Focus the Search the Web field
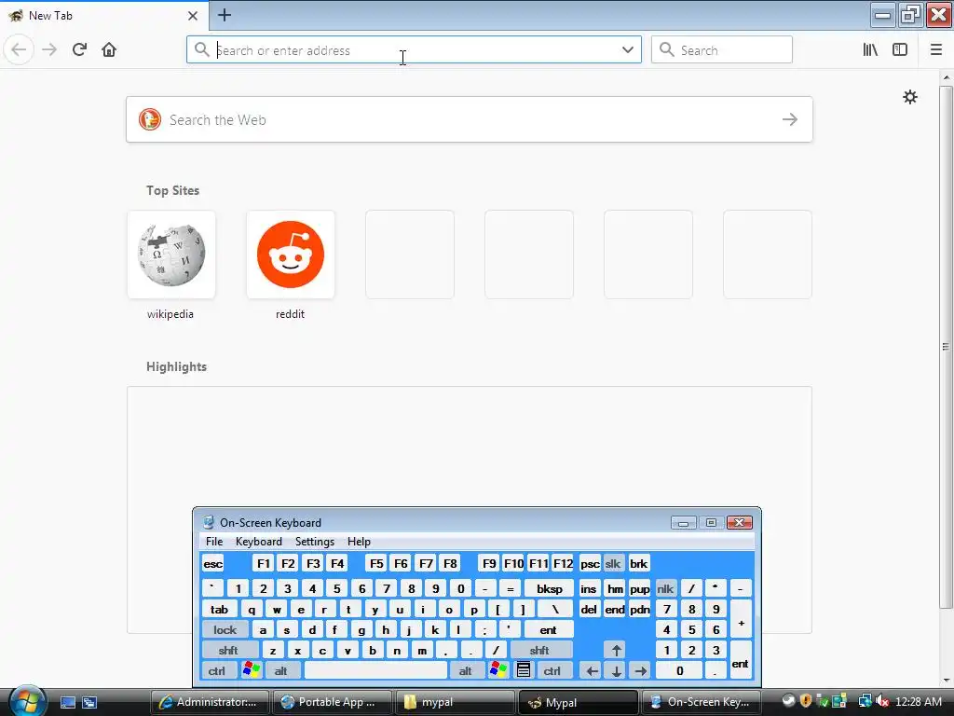This screenshot has height=716, width=954. tap(470, 119)
